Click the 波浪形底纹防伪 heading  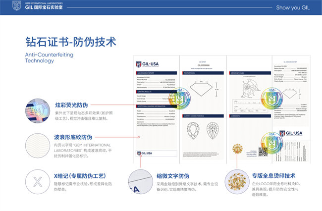click(73, 137)
